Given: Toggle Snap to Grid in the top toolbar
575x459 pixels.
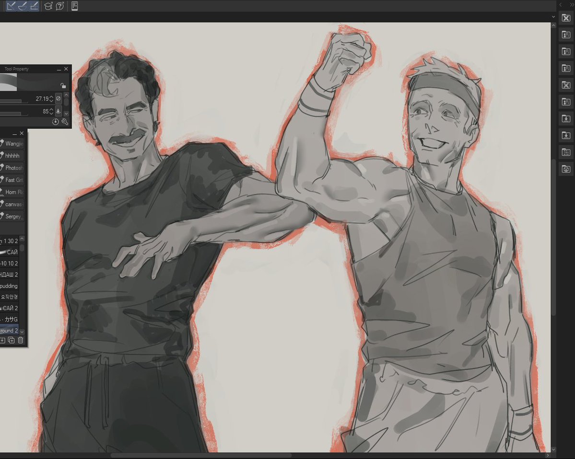Looking at the screenshot, I should coord(34,6).
